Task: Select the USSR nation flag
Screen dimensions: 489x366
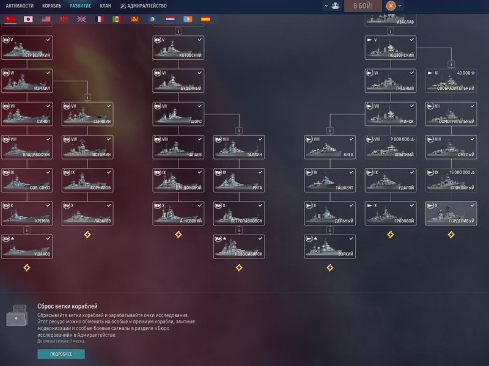Action: click(x=10, y=20)
